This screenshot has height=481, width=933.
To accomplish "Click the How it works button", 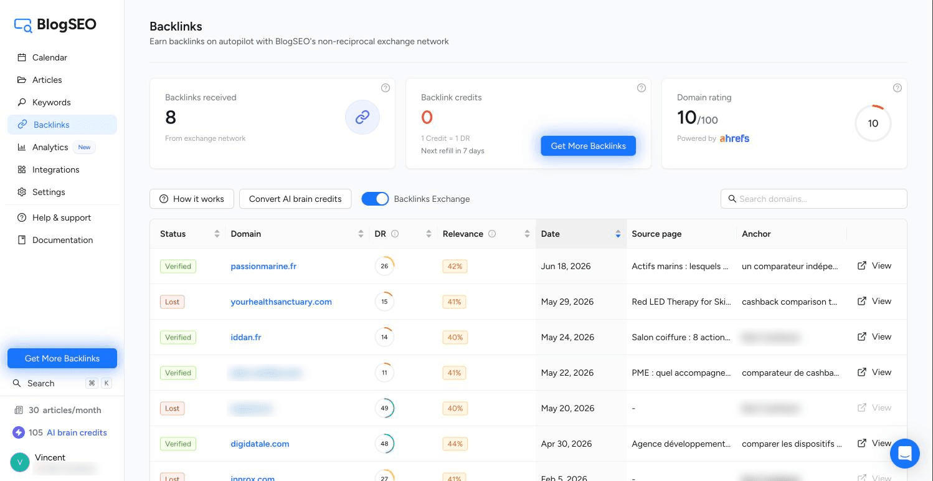I will 192,199.
